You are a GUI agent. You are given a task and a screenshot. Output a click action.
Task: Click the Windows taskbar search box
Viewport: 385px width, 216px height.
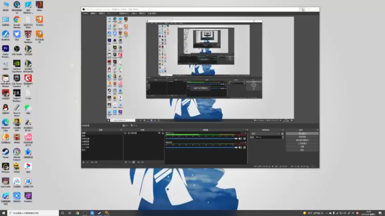click(33, 213)
